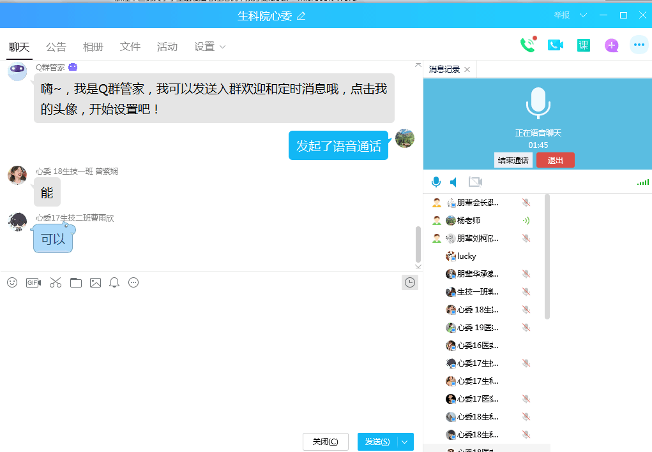
Task: Expand the 设置 dropdown menu
Action: point(210,47)
